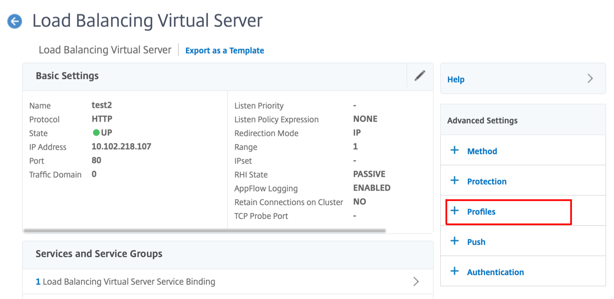
Task: Open the Help link
Action: pos(456,79)
